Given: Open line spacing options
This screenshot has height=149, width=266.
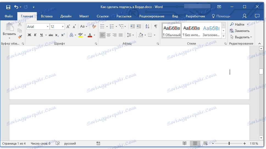Looking at the screenshot, I should click(x=130, y=35).
